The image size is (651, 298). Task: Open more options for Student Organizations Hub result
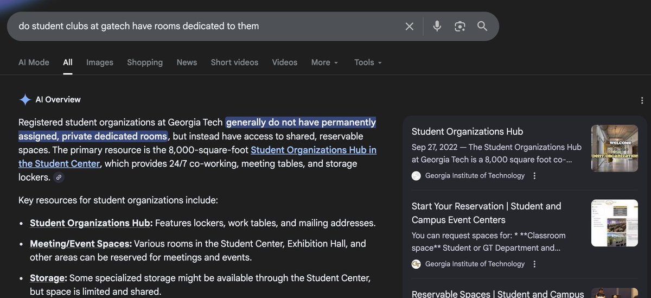534,176
